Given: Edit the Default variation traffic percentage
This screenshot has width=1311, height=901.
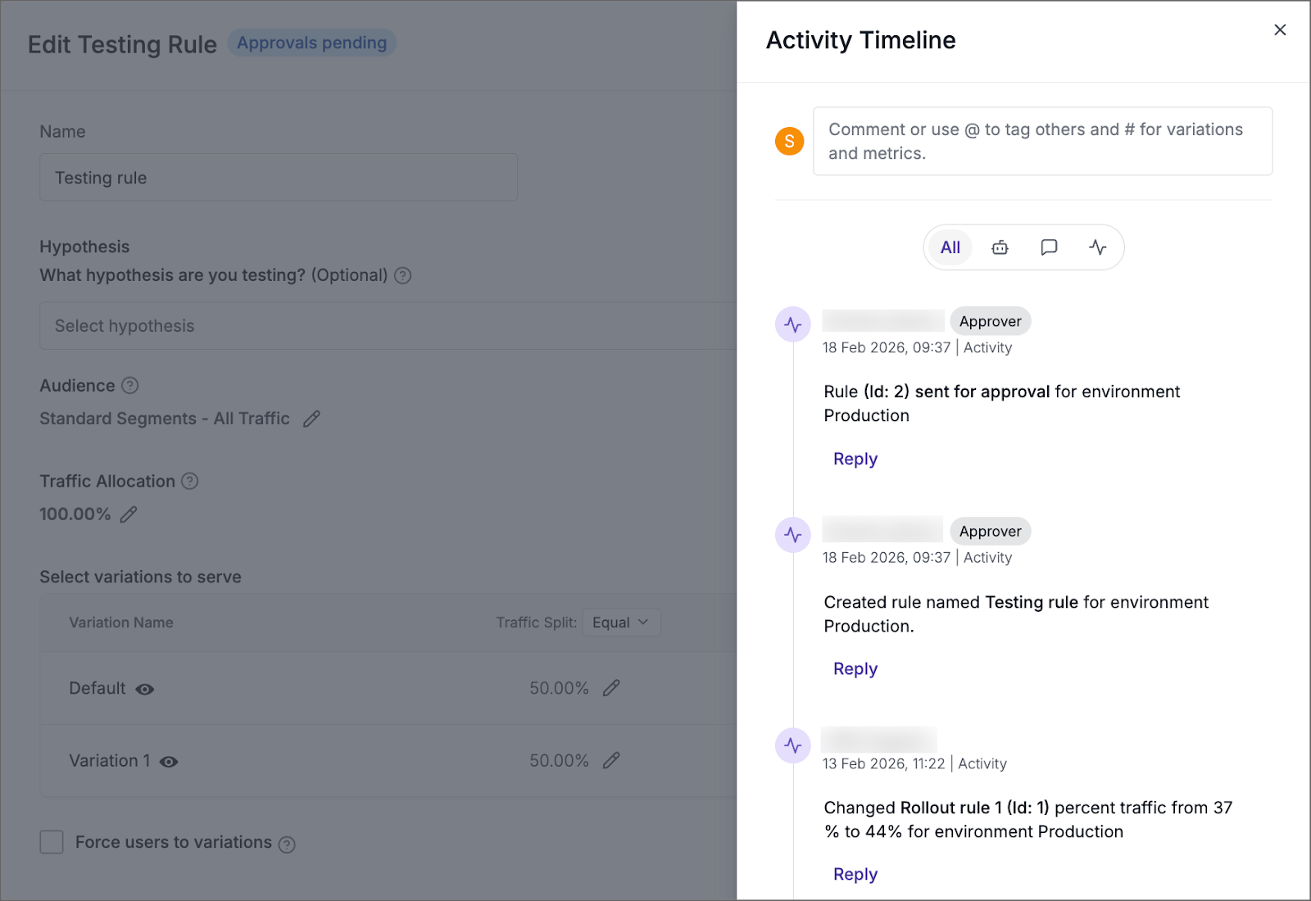Looking at the screenshot, I should [611, 688].
